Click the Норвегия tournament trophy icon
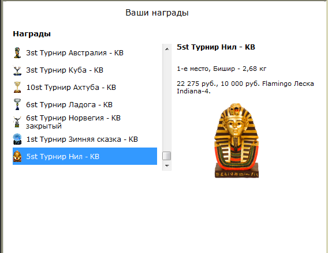This screenshot has width=328, height=253. tap(17, 122)
